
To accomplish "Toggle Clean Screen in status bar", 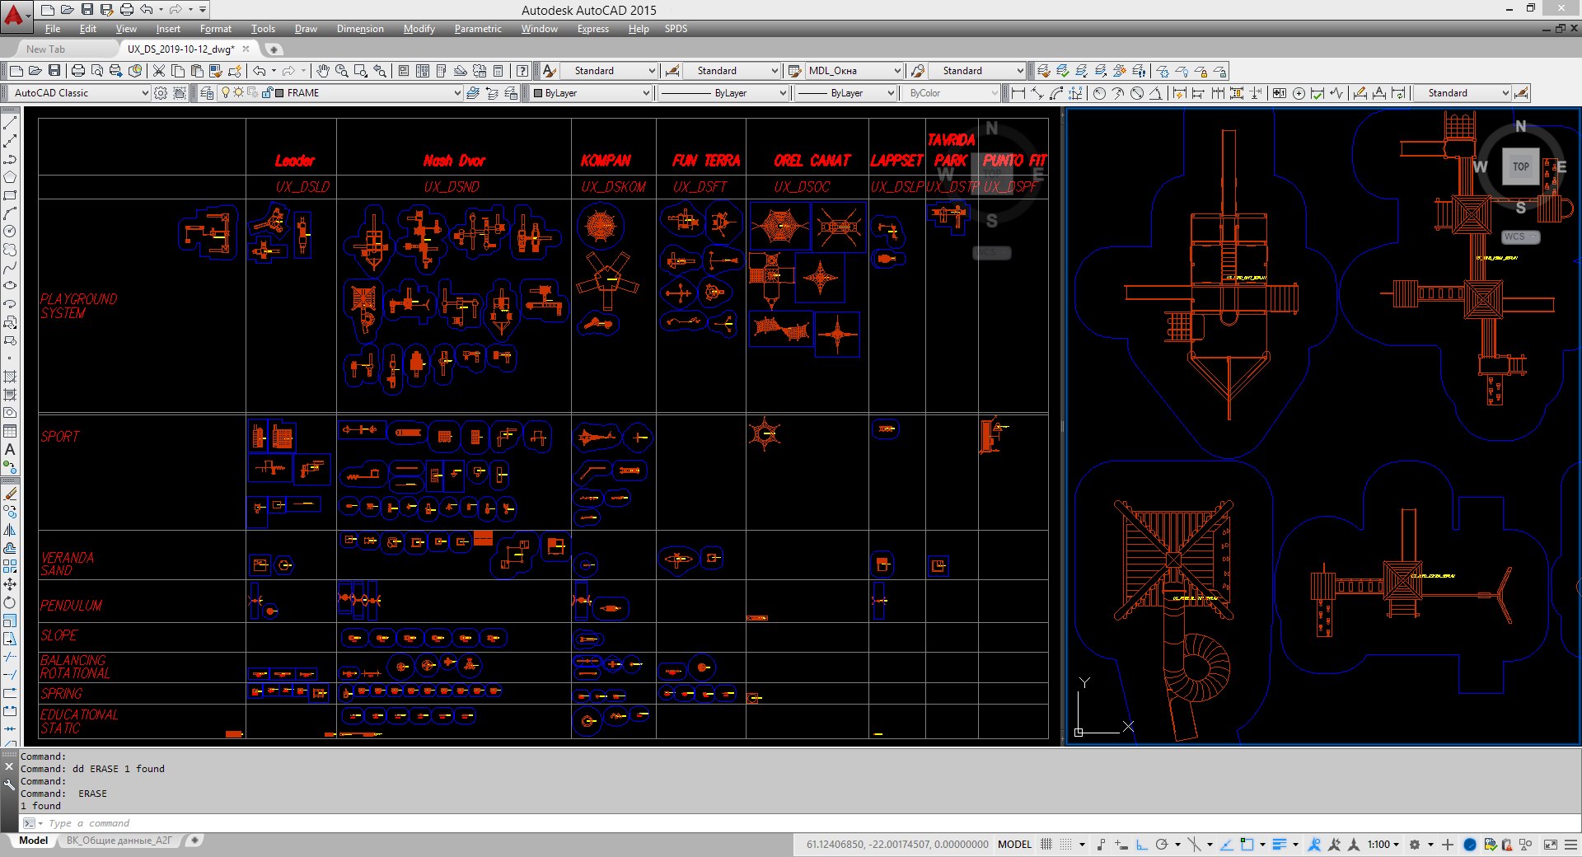I will point(1551,844).
